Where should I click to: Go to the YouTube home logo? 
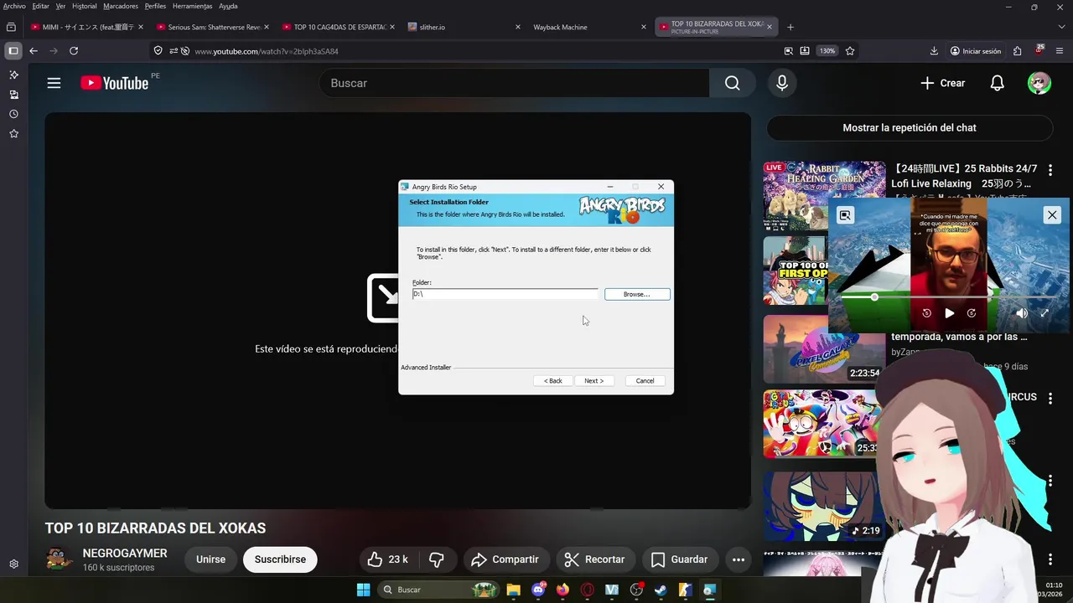pos(115,83)
